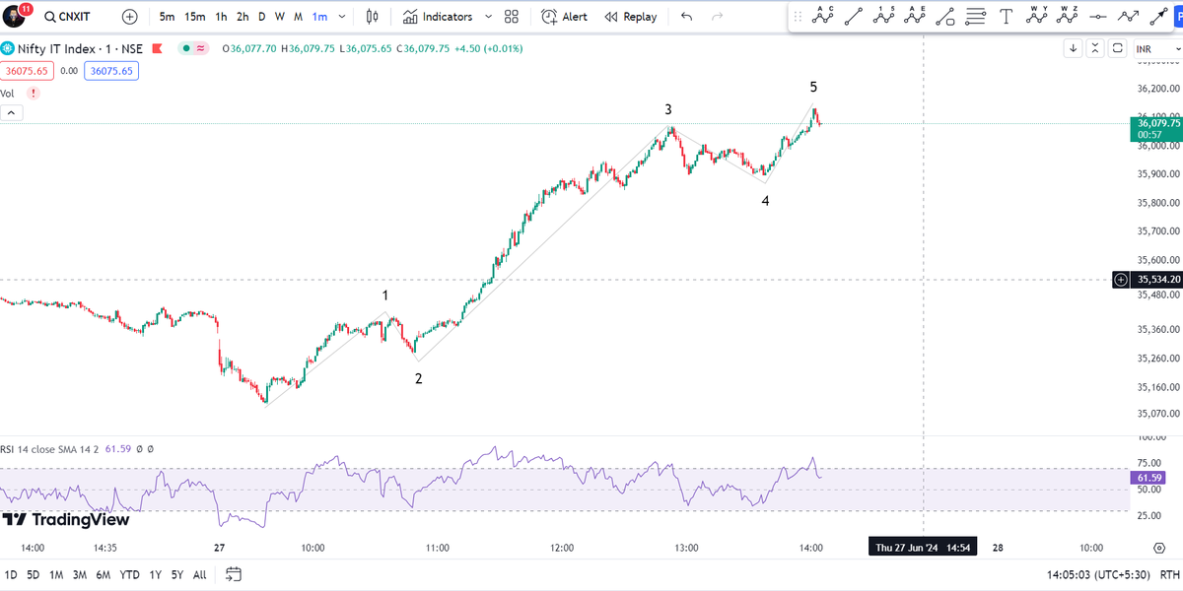This screenshot has width=1183, height=591.
Task: Set date range to 1Y
Action: point(156,574)
